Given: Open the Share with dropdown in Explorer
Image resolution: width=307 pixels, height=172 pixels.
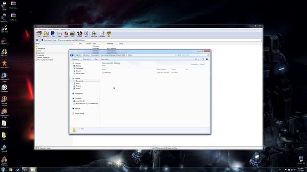Looking at the screenshot, I should (87, 59).
